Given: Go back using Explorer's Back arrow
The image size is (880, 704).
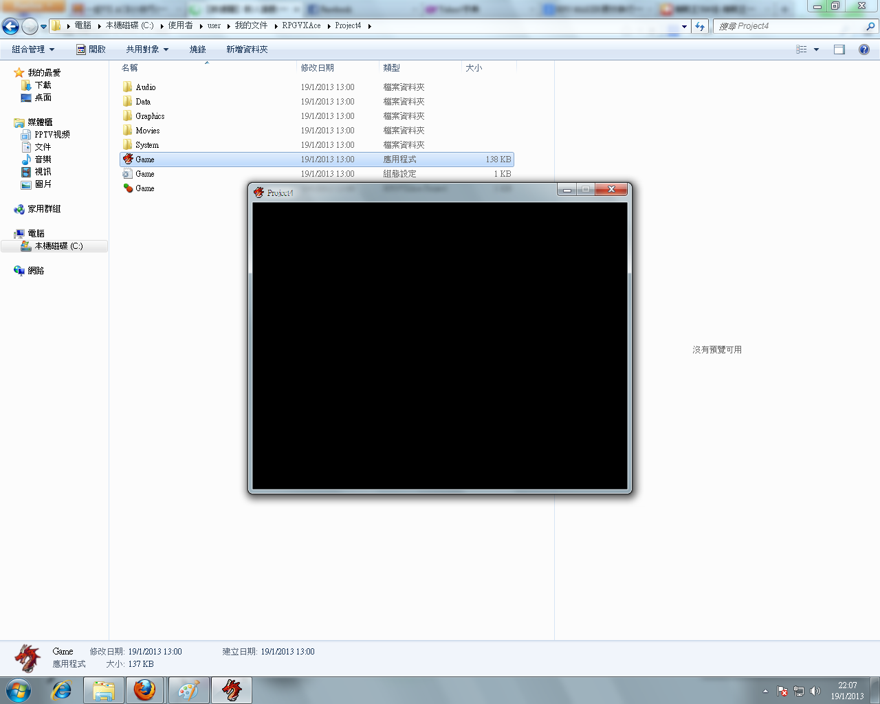Looking at the screenshot, I should [x=11, y=26].
